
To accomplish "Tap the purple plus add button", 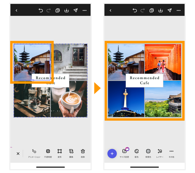I will tap(112, 154).
